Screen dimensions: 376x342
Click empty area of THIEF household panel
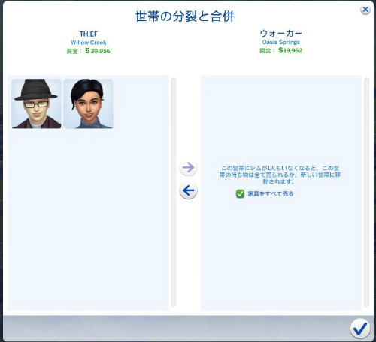(x=88, y=220)
